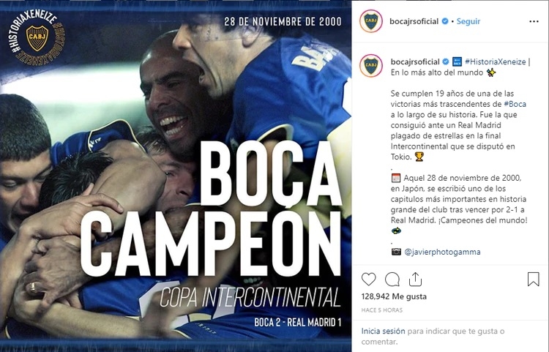Click the Inicia sesión login link
549x352 pixels.
pyautogui.click(x=383, y=331)
